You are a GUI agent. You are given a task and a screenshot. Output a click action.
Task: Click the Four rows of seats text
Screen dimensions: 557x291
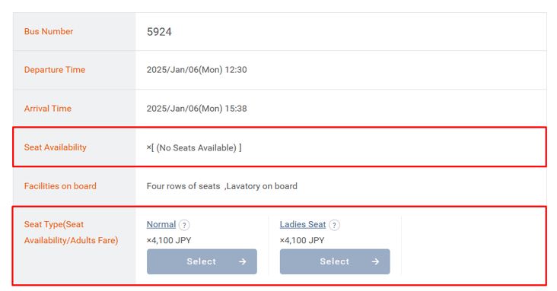coord(183,186)
